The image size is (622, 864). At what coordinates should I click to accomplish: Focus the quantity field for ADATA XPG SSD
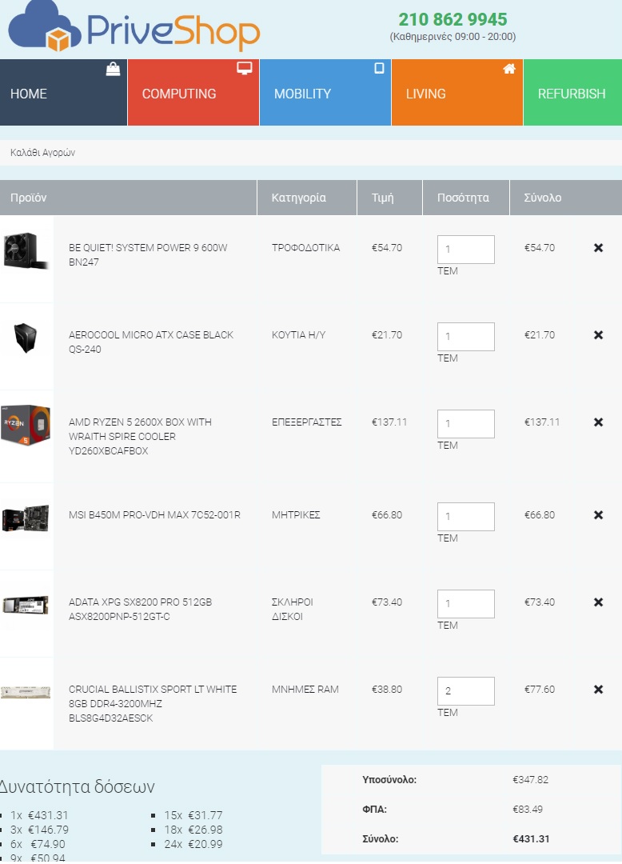pos(465,604)
